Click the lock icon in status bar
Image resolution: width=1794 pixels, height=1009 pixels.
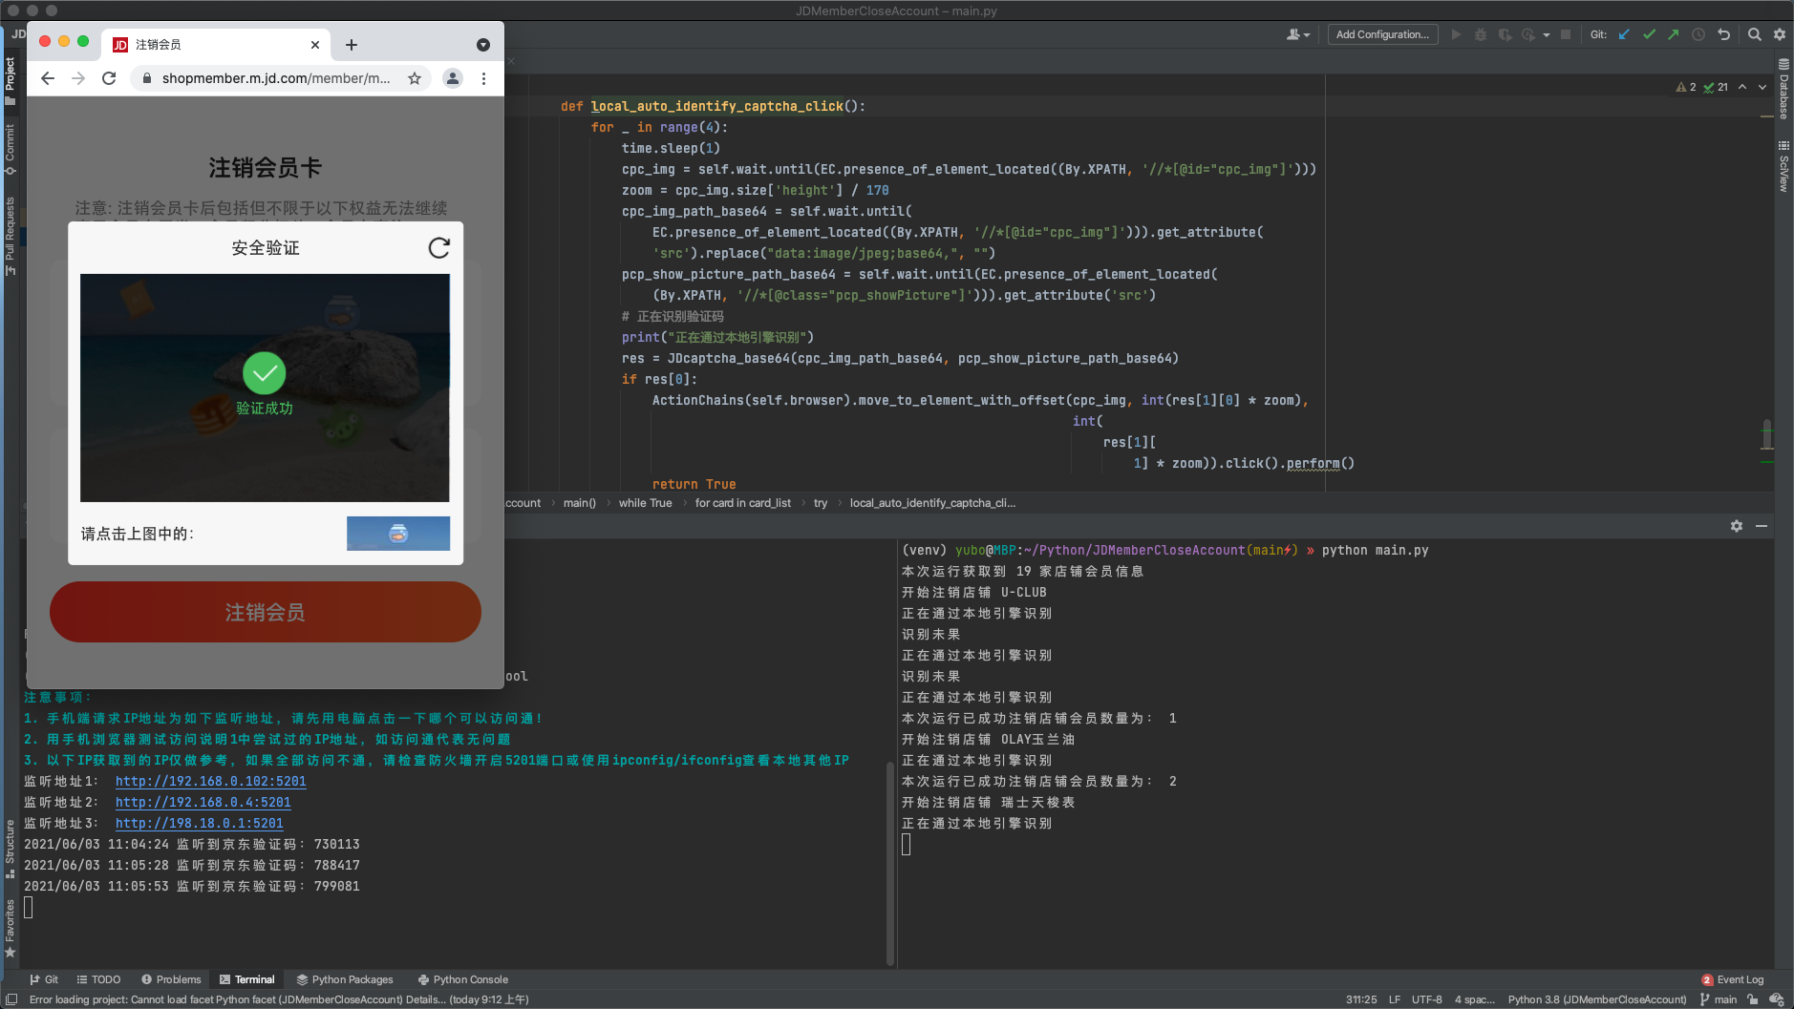1752,999
